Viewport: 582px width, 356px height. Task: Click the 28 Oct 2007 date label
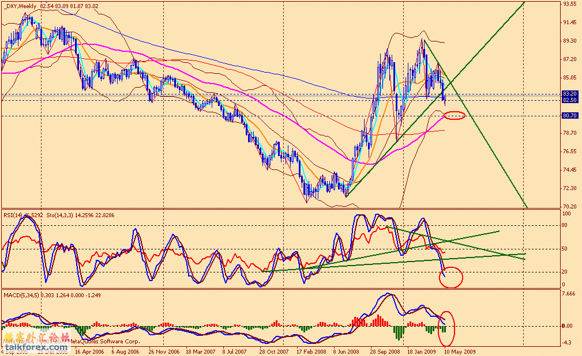click(x=274, y=351)
